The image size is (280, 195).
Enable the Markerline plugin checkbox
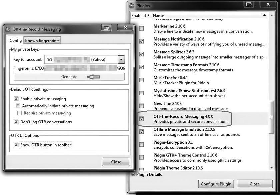pos(141,28)
